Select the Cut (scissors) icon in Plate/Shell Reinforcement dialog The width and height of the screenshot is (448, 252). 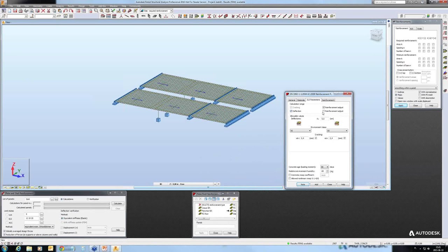[223, 199]
